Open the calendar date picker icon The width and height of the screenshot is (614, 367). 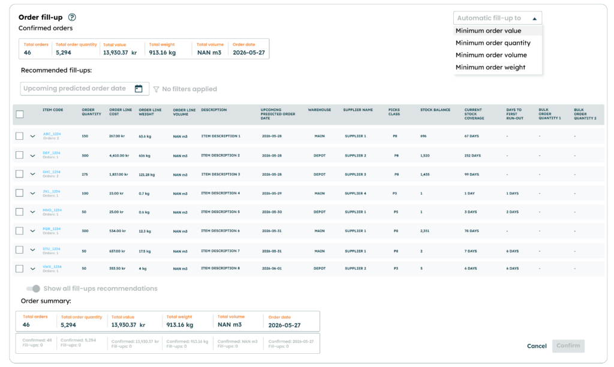click(139, 89)
